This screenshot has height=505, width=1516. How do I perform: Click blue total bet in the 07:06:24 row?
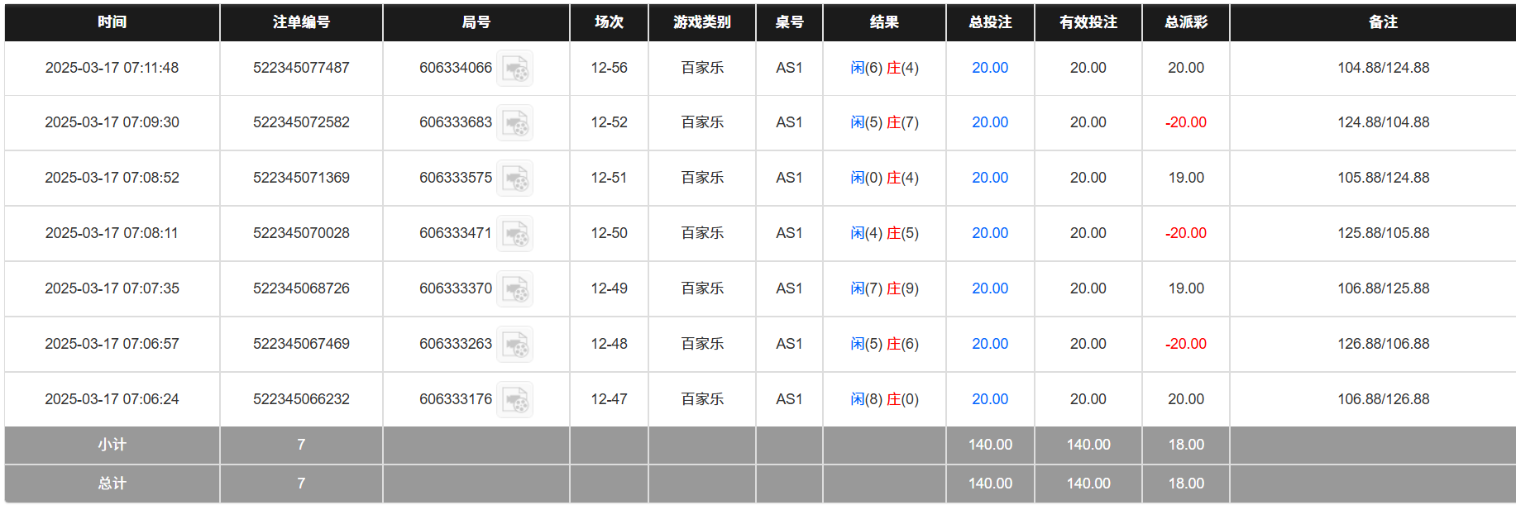pos(989,399)
